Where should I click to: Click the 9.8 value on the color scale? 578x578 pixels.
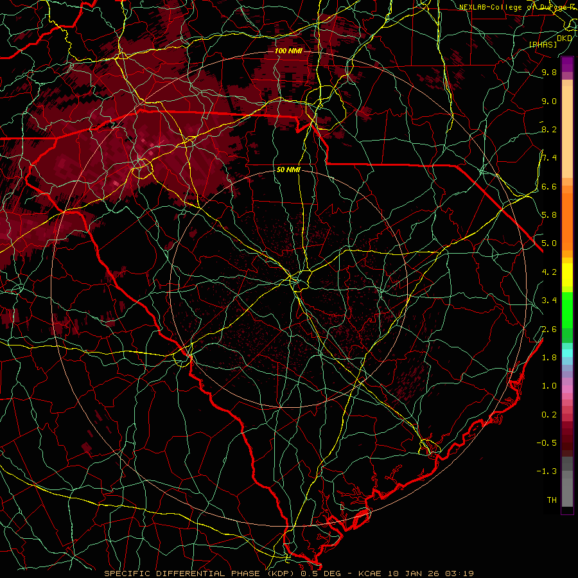(549, 72)
